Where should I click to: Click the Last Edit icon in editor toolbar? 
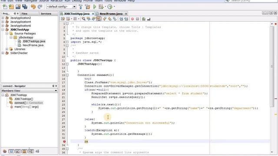(63, 19)
